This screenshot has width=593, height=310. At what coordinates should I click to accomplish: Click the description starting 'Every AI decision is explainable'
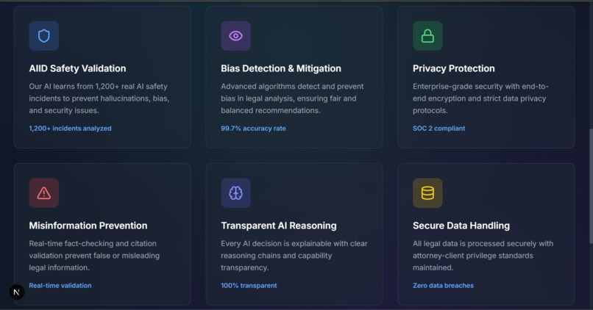click(x=294, y=256)
